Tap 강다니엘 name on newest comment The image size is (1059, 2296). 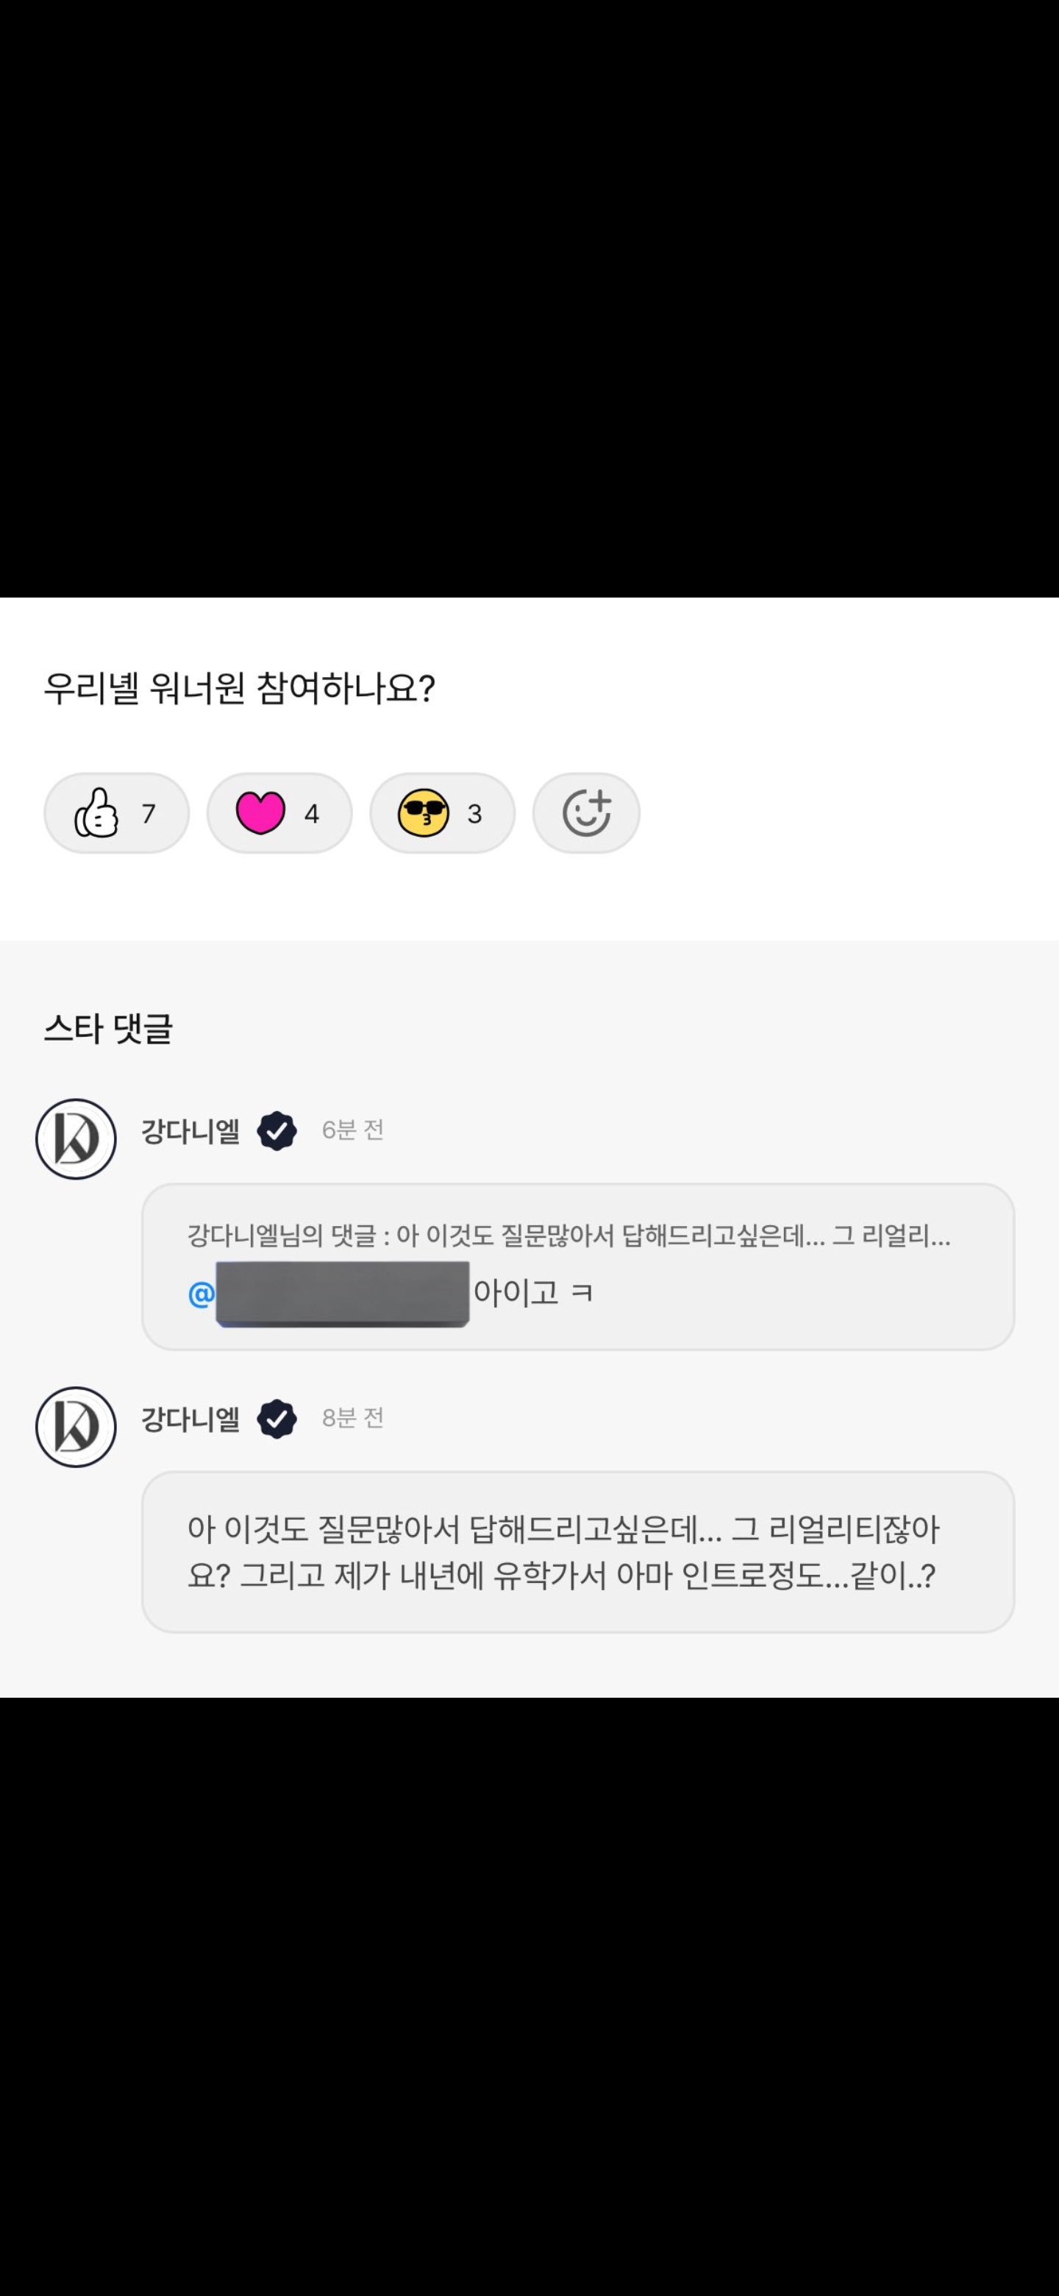[x=190, y=1131]
